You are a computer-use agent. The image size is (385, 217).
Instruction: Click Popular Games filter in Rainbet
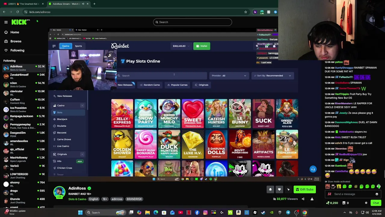point(177,85)
